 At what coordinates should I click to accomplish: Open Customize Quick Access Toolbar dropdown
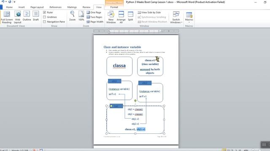[x=14, y=2]
